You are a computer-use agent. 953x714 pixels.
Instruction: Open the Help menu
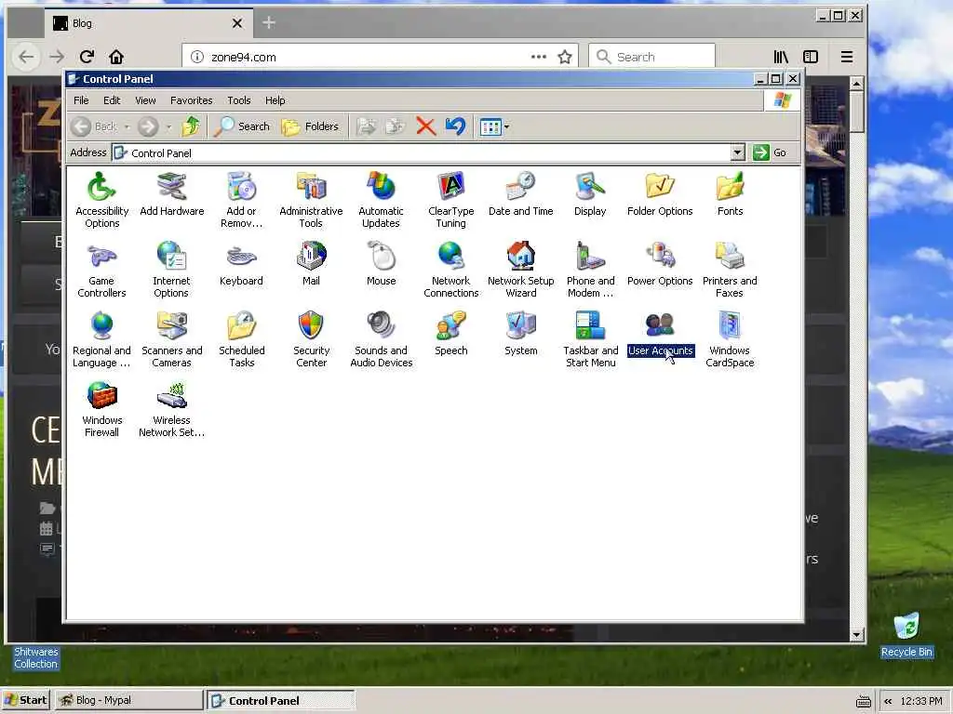(x=275, y=100)
